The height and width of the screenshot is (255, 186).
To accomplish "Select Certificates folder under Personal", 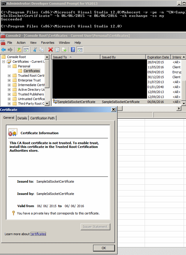I will (x=32, y=71).
